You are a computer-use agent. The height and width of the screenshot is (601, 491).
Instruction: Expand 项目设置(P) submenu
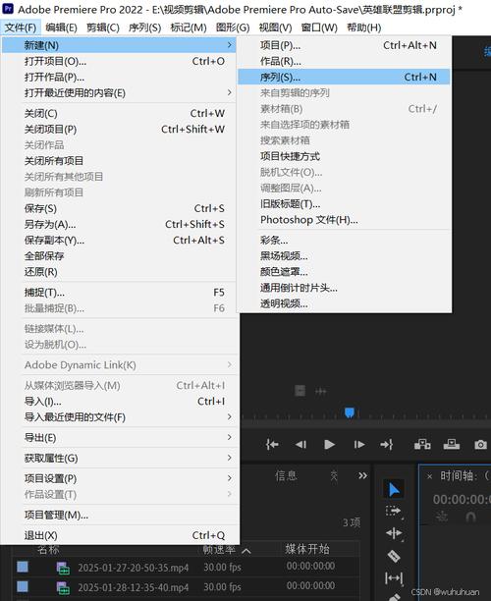tap(229, 478)
